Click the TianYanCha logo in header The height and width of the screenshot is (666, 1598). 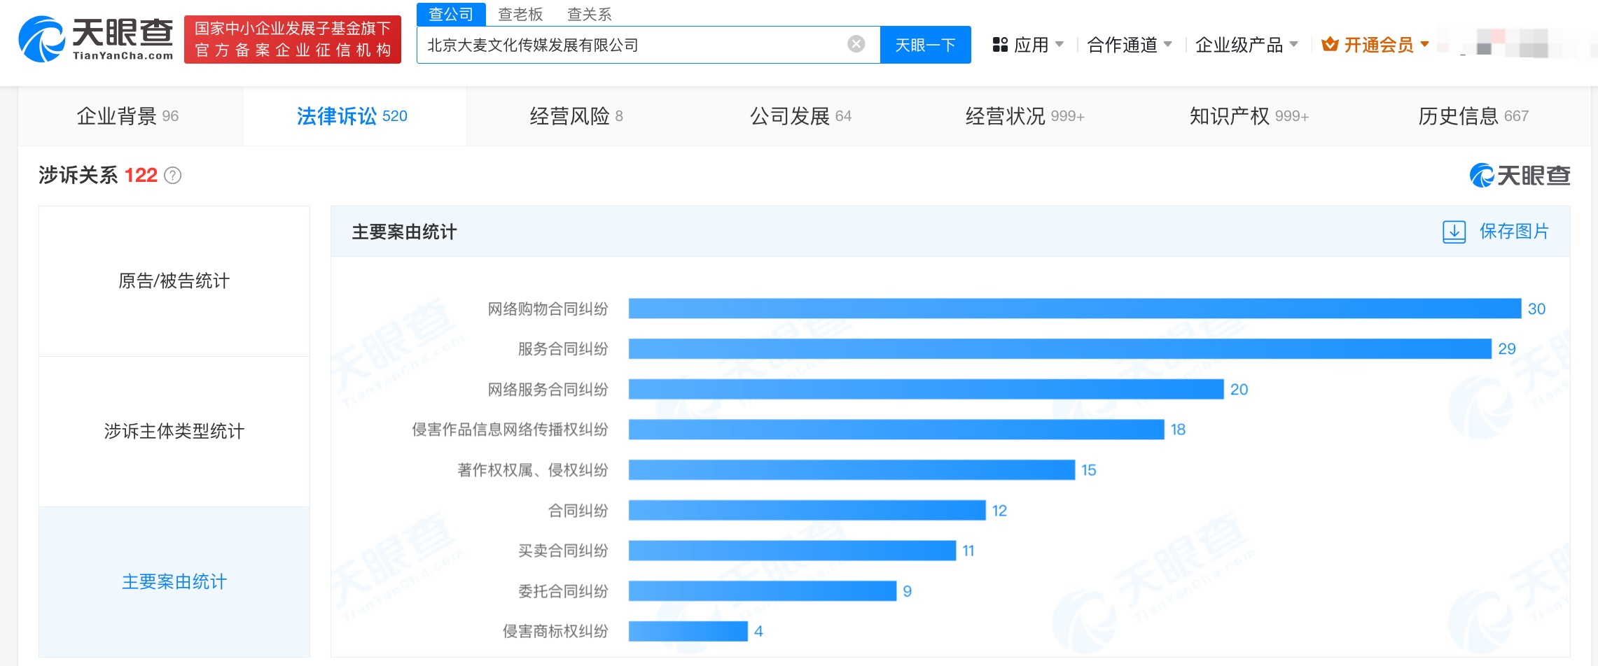point(96,39)
